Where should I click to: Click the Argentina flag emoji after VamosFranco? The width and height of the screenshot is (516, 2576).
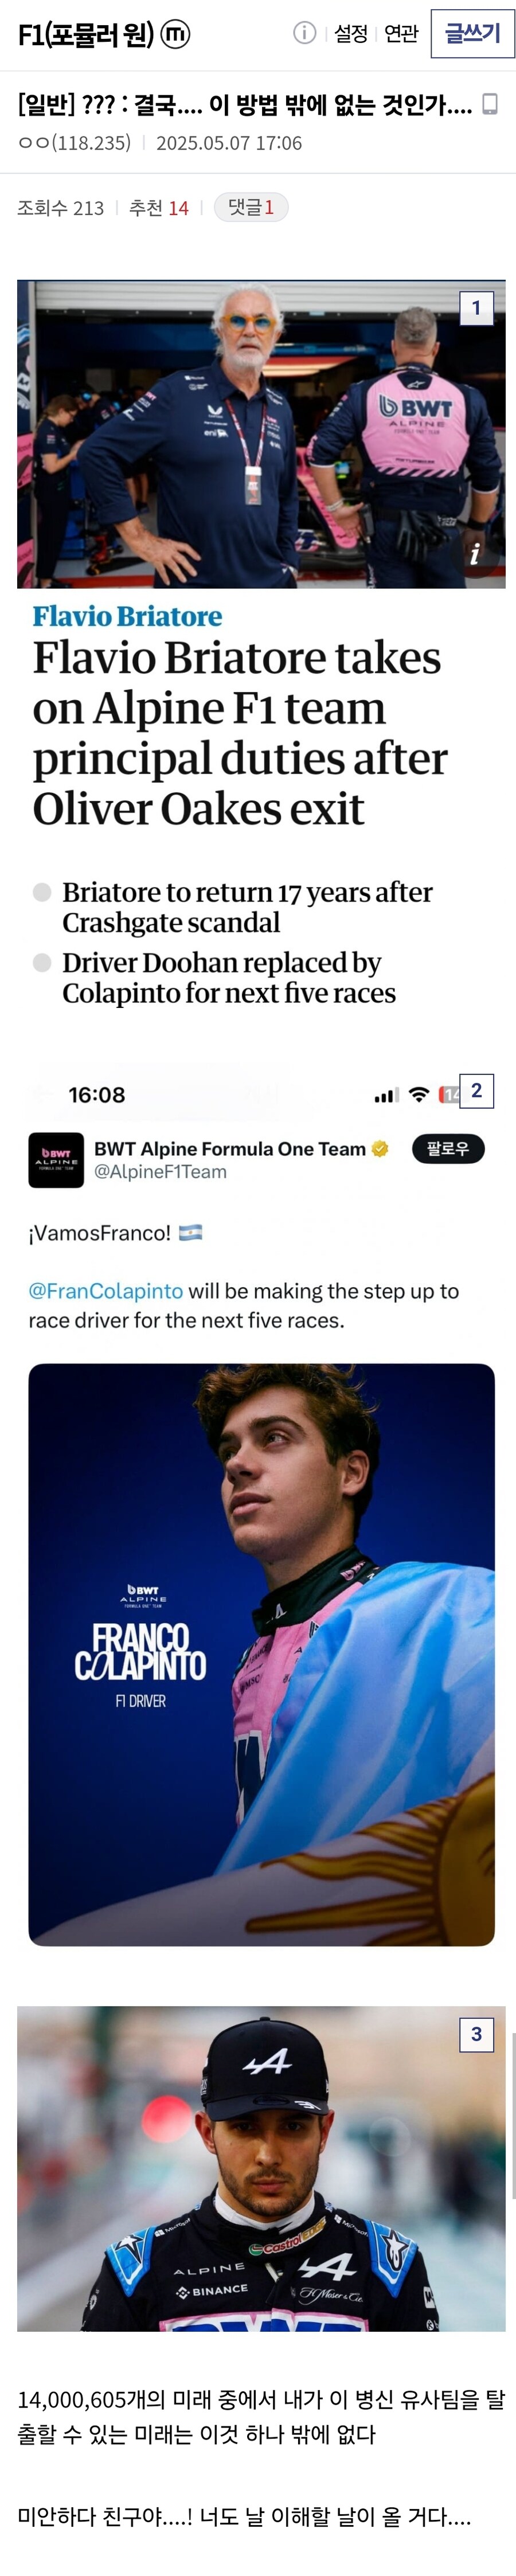pos(190,1232)
